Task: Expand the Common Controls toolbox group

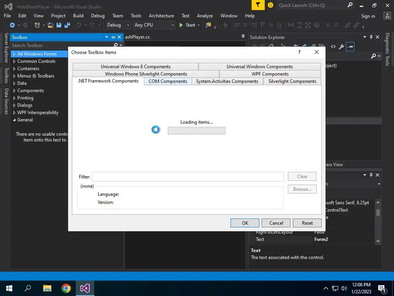Action: click(x=14, y=61)
